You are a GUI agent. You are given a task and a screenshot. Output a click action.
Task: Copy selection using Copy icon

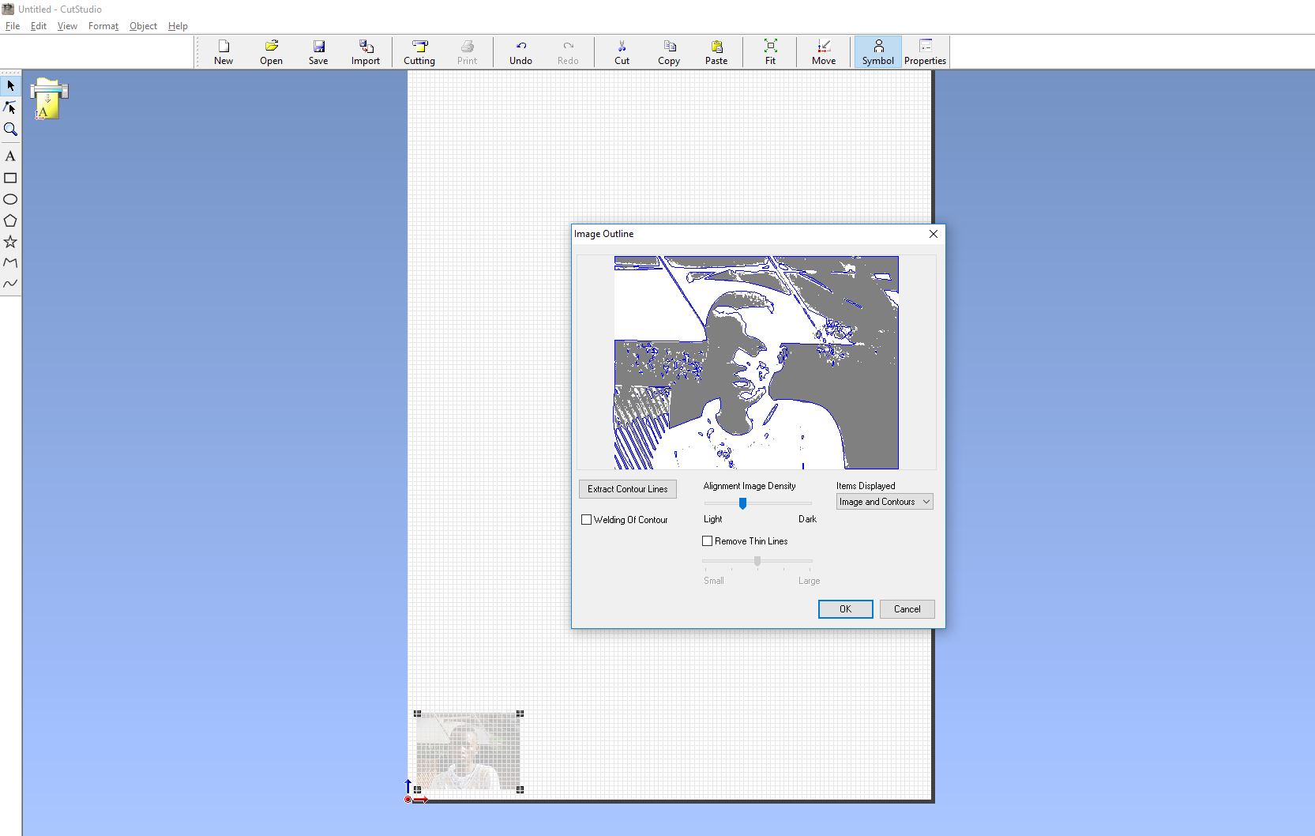pos(669,52)
